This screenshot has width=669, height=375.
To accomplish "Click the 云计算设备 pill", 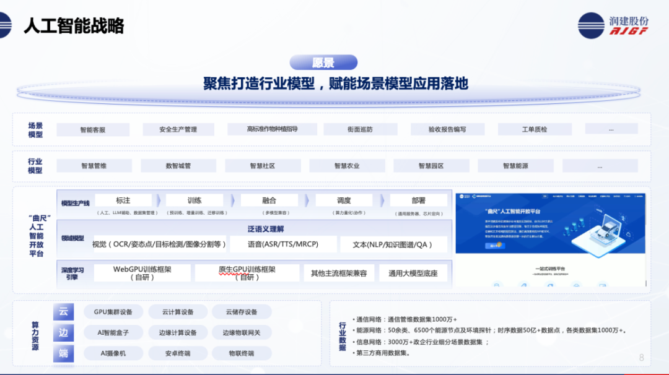I will pyautogui.click(x=178, y=312).
